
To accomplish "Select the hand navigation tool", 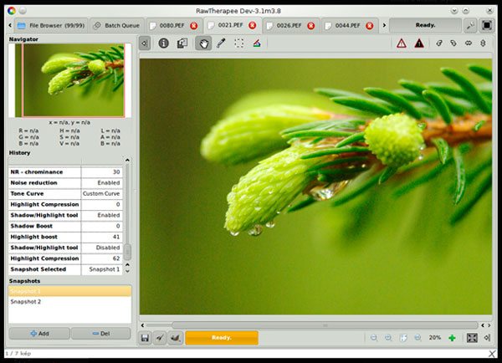I will (x=202, y=43).
